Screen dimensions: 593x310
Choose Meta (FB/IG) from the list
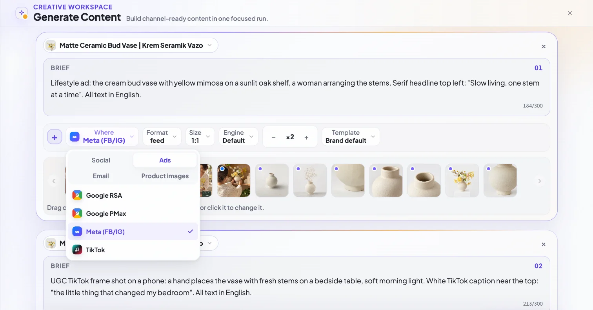[x=133, y=232]
